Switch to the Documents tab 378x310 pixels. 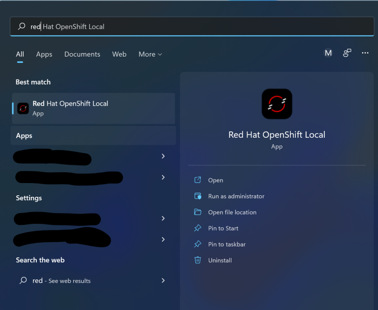(82, 55)
